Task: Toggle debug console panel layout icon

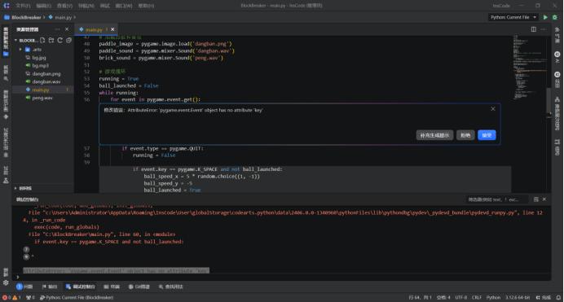Action: pos(536,199)
